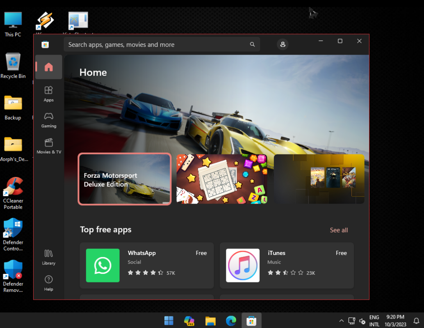Image resolution: width=424 pixels, height=328 pixels.
Task: Select the movies collection featured card
Action: [x=319, y=179]
